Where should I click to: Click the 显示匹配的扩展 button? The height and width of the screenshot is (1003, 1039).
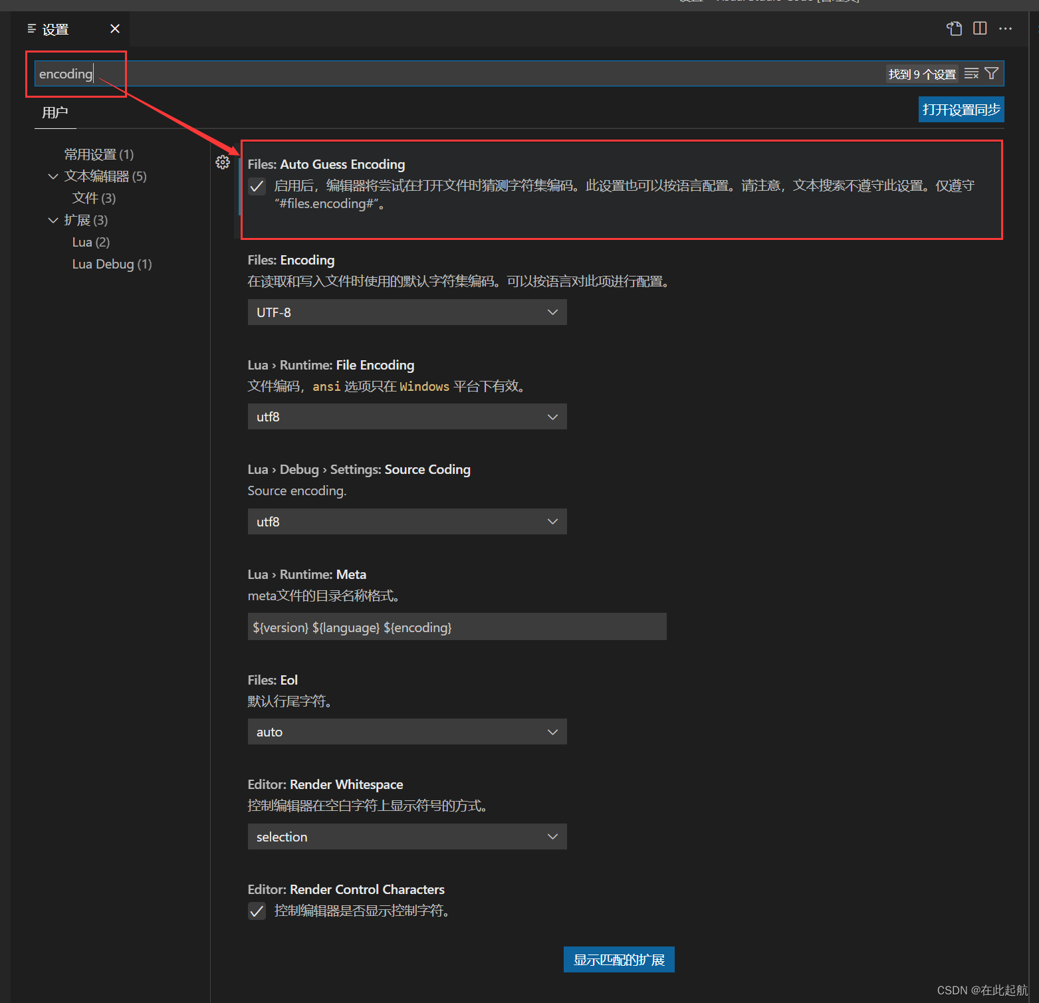click(619, 960)
